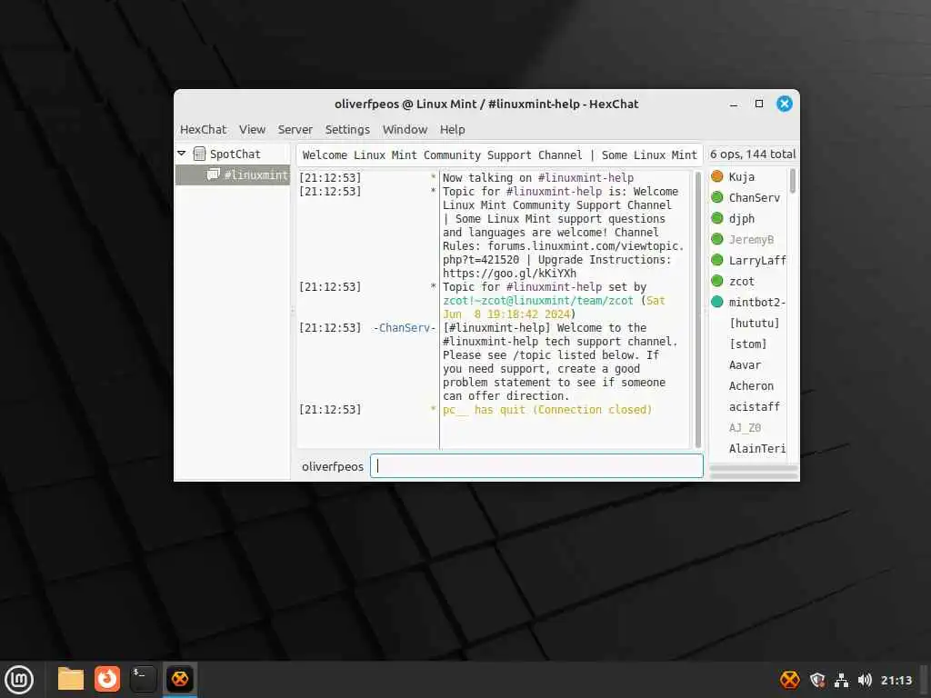Launch Firefox from the panel

coord(107,679)
